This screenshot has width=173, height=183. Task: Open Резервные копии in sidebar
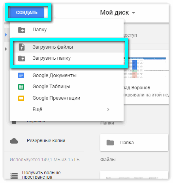pos(46,141)
